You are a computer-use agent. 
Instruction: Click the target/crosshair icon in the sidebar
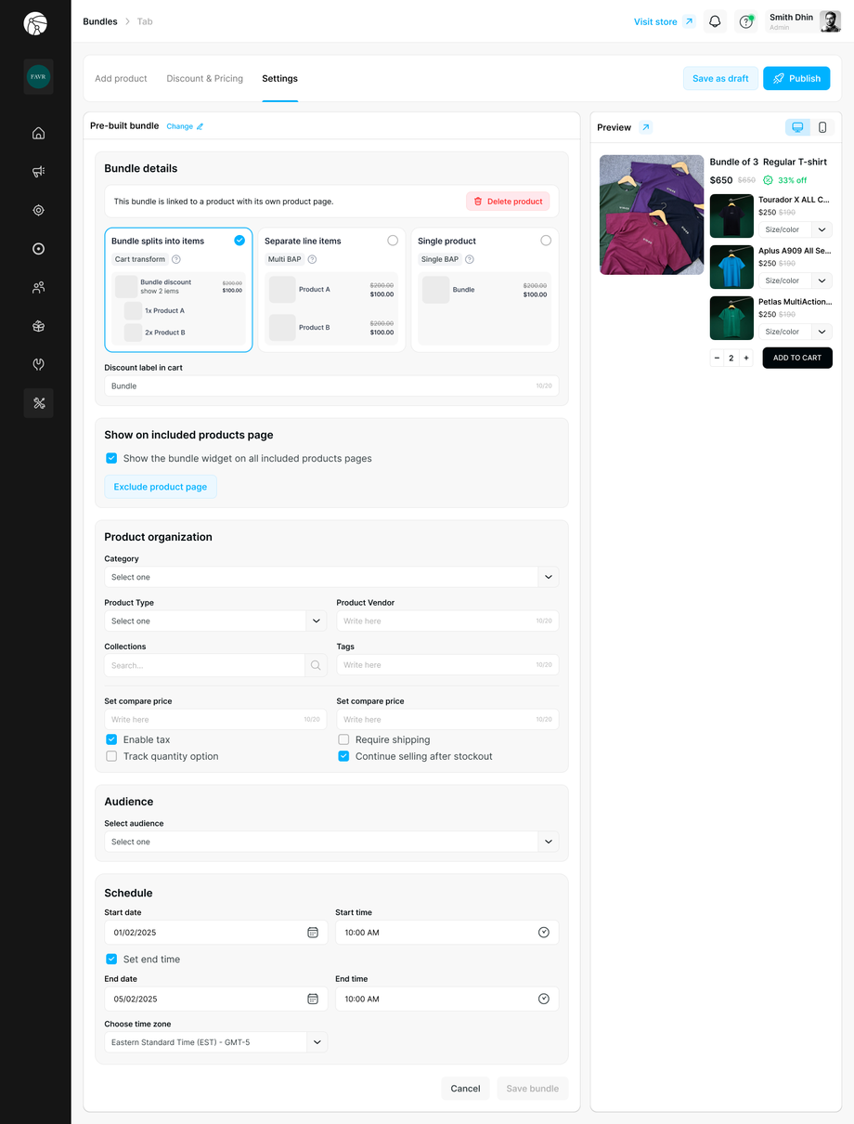38,210
